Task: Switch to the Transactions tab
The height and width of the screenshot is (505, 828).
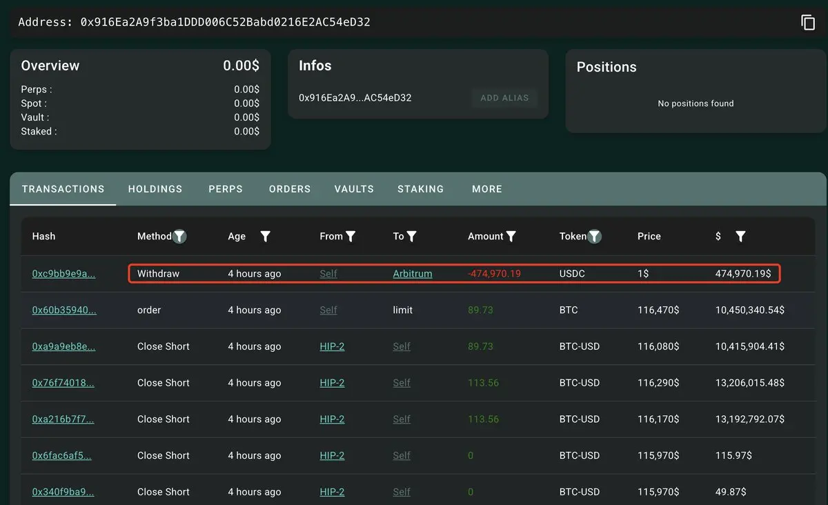Action: point(63,189)
